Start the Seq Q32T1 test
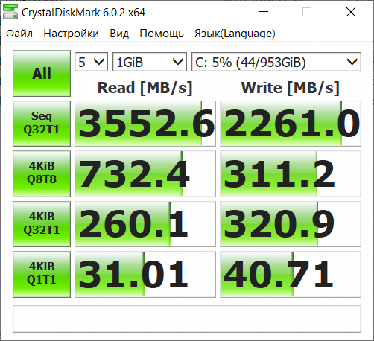 [x=42, y=124]
